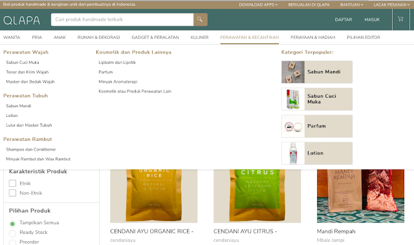Open Kosmetik atau Produk Perawatan Lain link
Screen dimensions: 414x245
(135, 91)
